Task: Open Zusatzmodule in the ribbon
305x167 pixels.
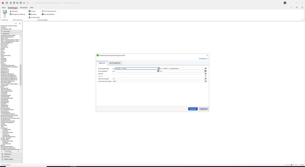Action: 34,17
